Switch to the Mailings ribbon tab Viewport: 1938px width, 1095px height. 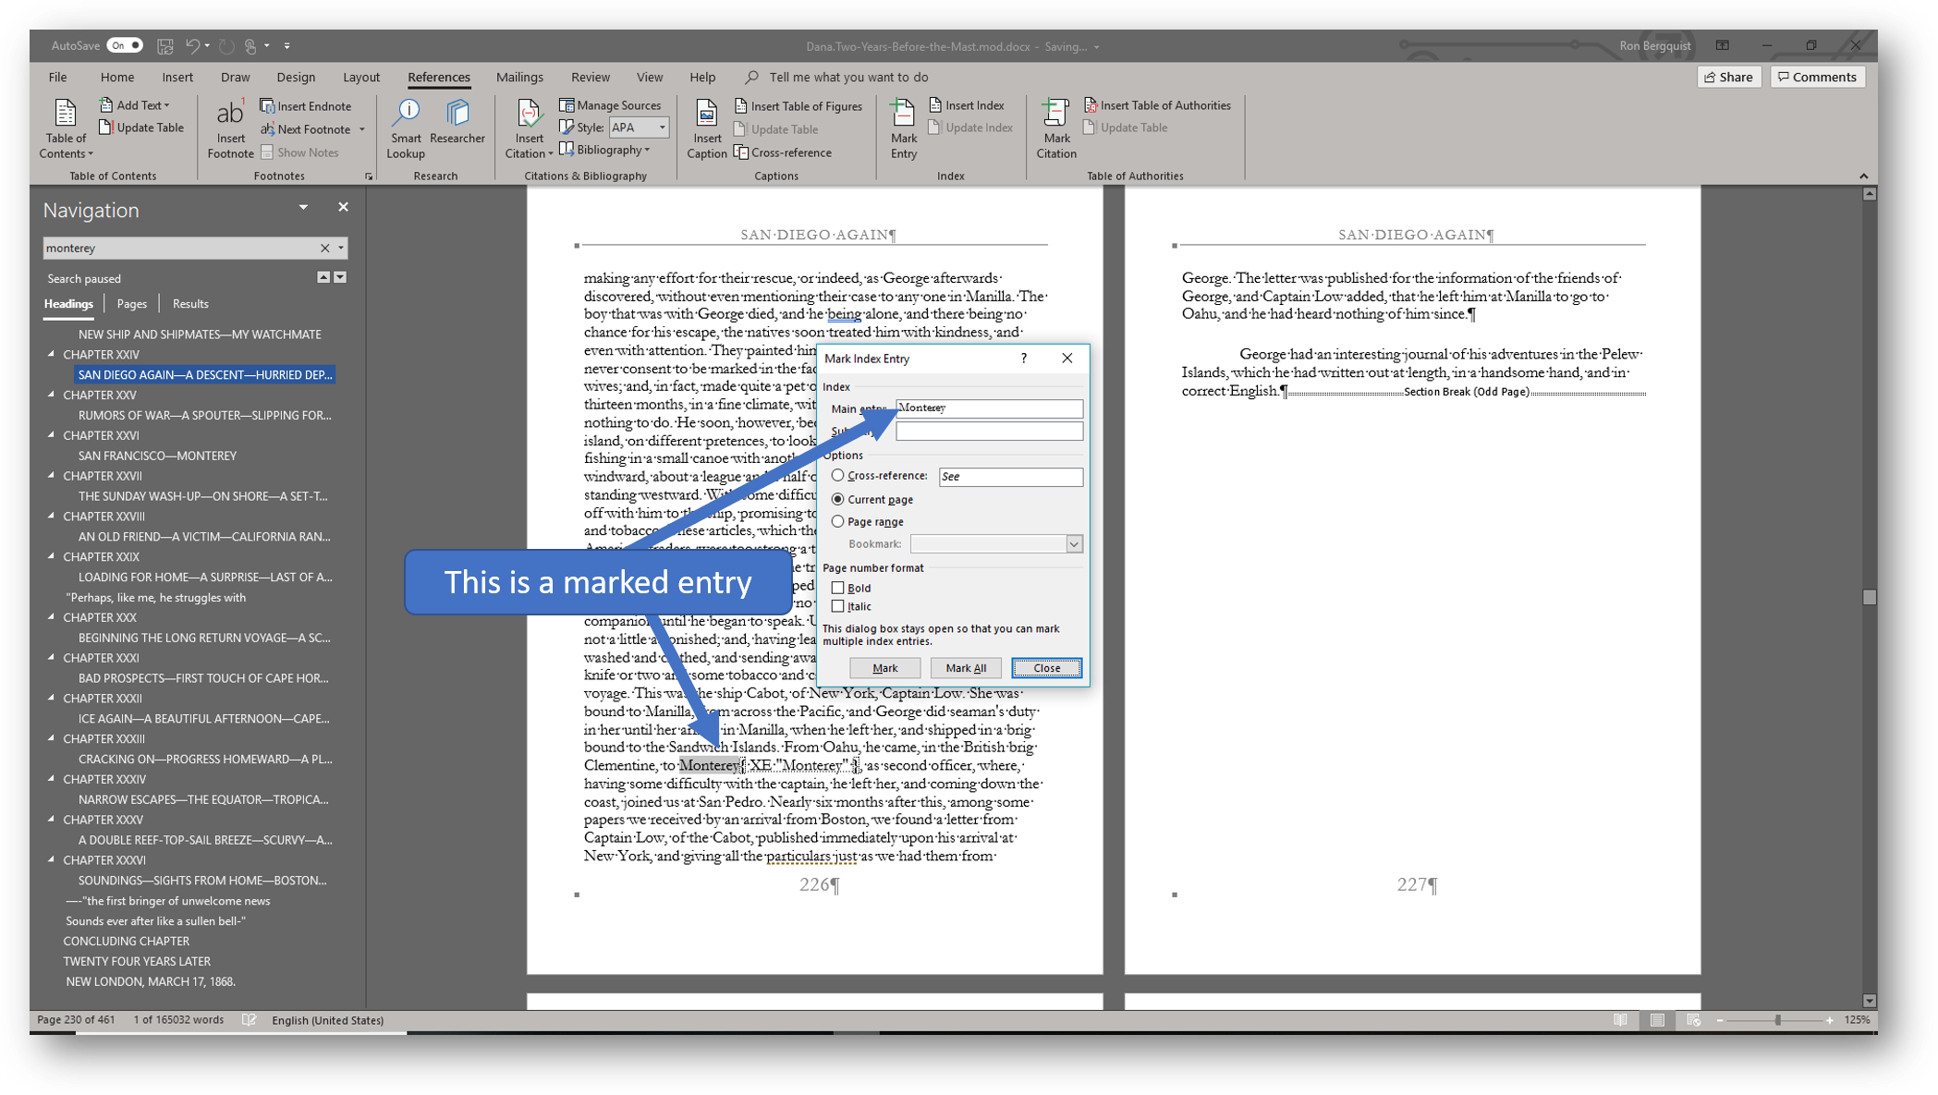pyautogui.click(x=519, y=77)
